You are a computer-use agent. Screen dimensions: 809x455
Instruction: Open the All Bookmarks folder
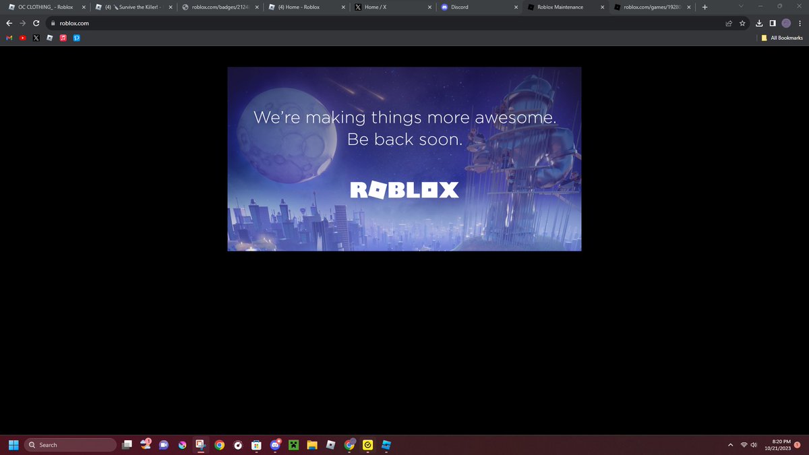tap(781, 38)
